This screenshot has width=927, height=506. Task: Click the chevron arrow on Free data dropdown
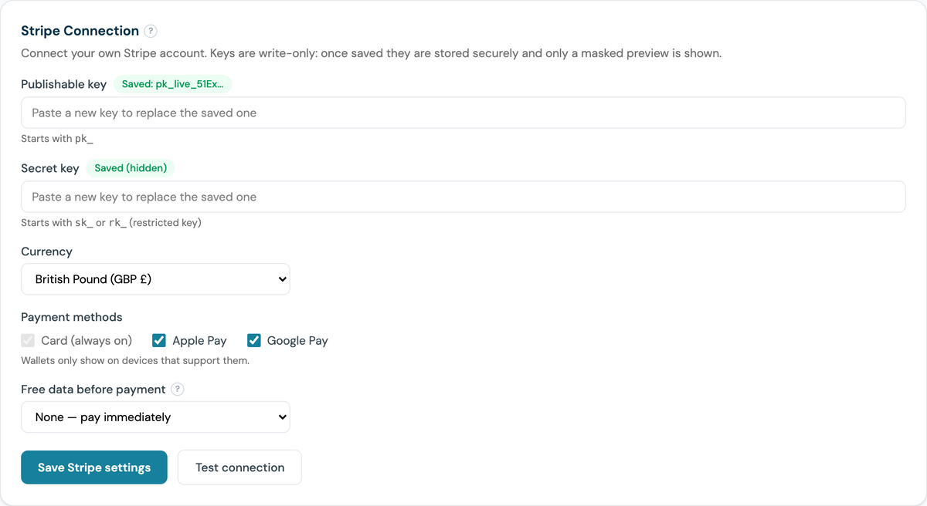coord(282,417)
